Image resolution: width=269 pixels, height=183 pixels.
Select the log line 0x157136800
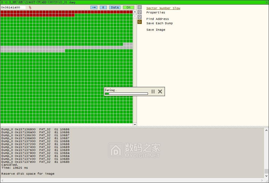[x=35, y=129]
